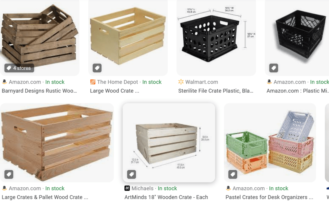Image resolution: width=329 pixels, height=204 pixels.
Task: Select the Sterilite black crate with dimensions image
Action: coord(216,38)
